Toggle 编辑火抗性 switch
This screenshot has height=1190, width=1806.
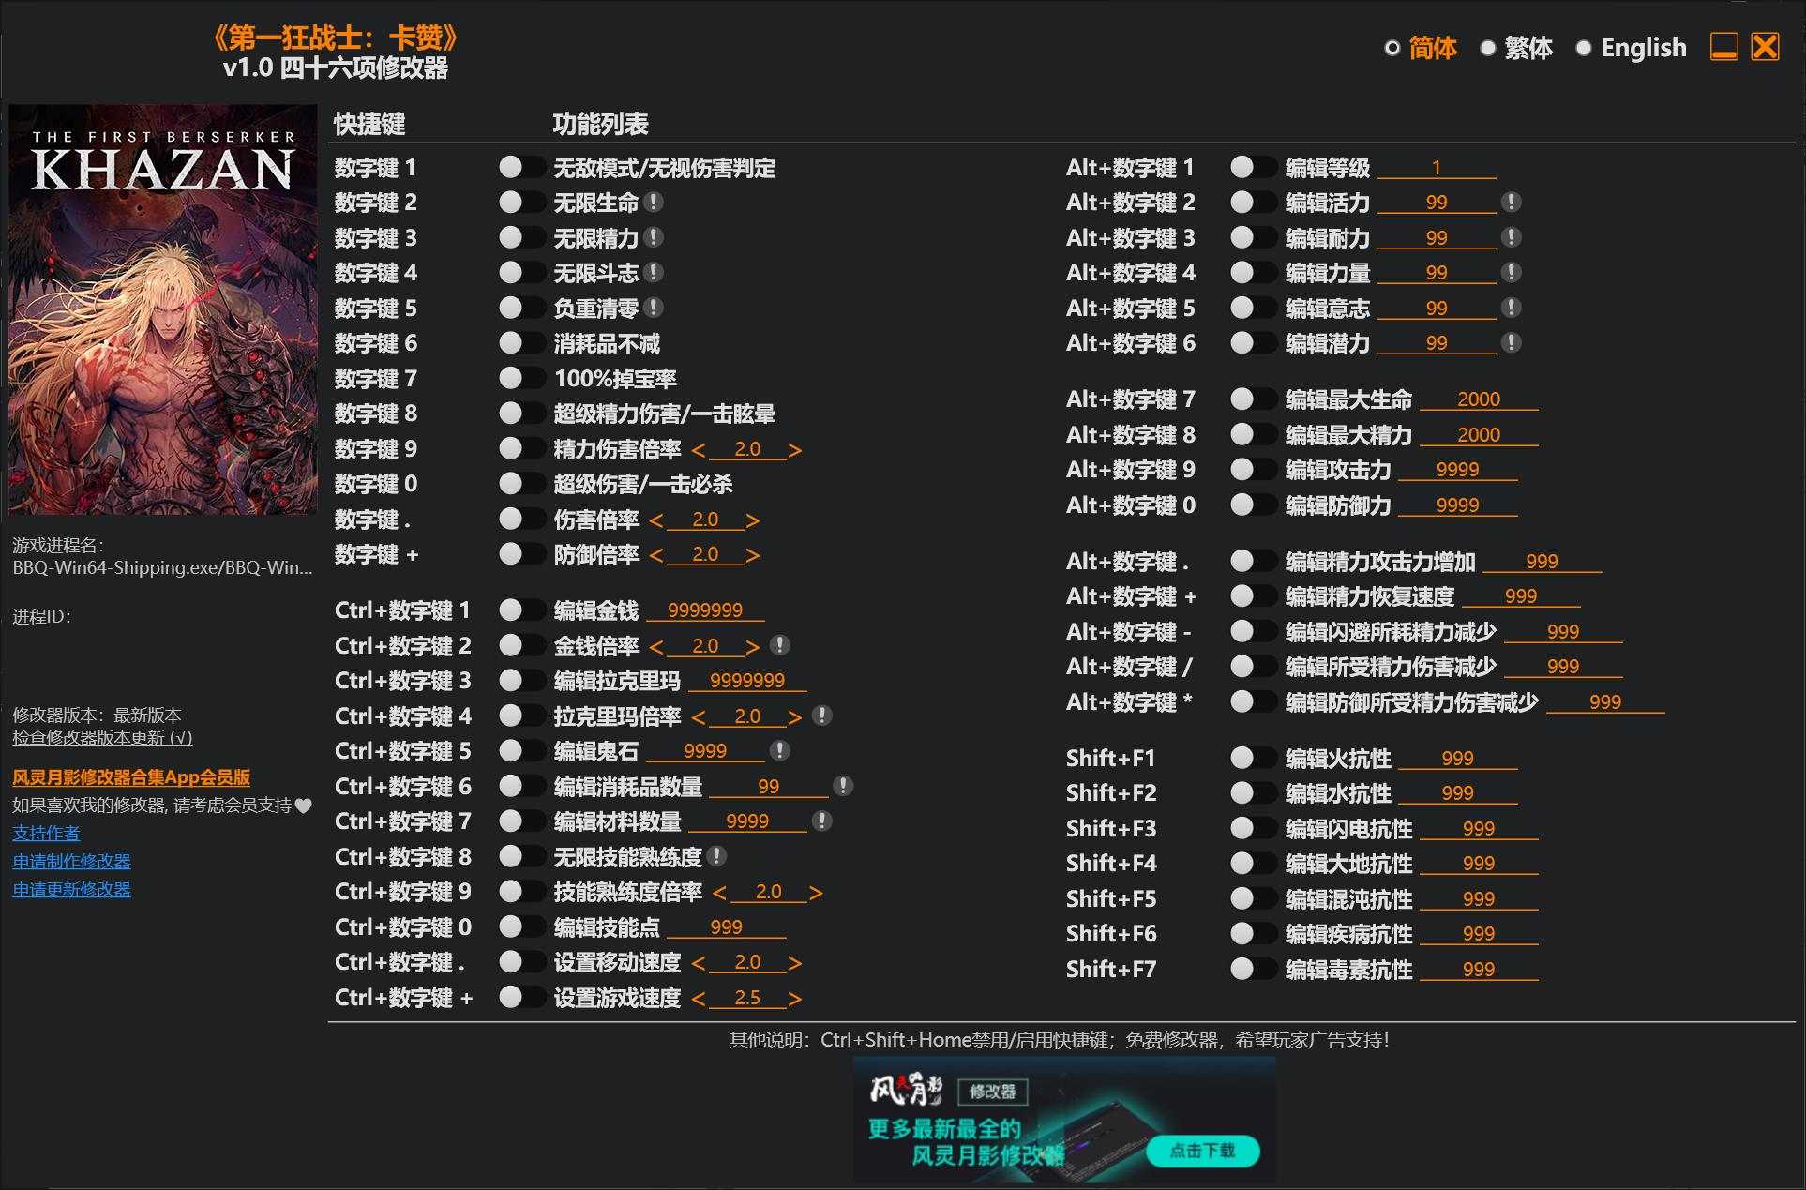pos(1253,758)
